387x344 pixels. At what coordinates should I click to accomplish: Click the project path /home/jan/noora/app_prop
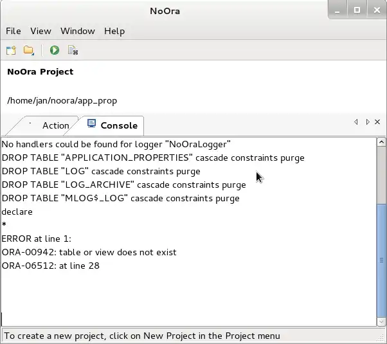click(62, 101)
